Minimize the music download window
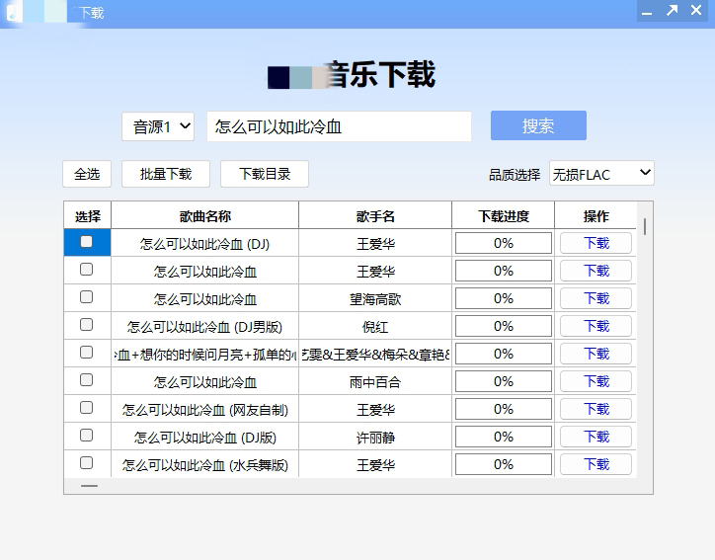This screenshot has height=560, width=715. 647,12
